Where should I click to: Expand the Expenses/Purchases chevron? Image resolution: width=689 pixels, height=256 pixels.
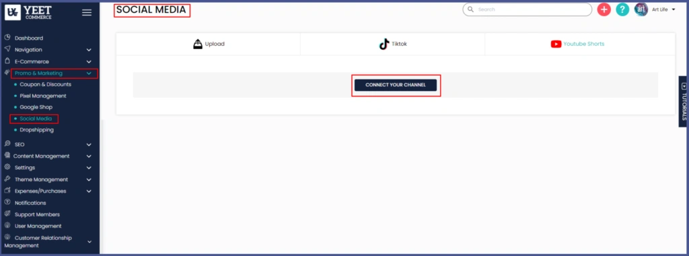click(89, 191)
